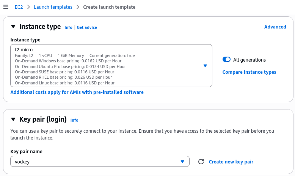
Task: Click the Create launch template breadcrumb text
Action: tap(108, 7)
